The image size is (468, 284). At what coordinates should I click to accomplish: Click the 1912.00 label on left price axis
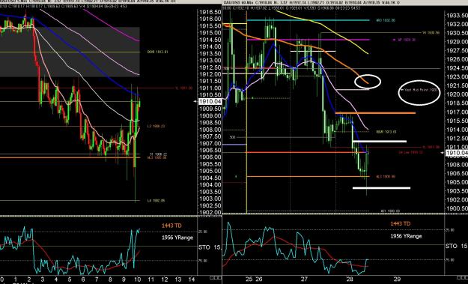click(x=210, y=74)
